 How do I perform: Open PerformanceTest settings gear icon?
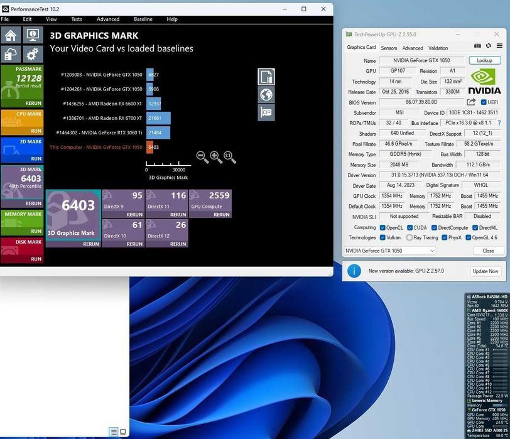coord(33,54)
